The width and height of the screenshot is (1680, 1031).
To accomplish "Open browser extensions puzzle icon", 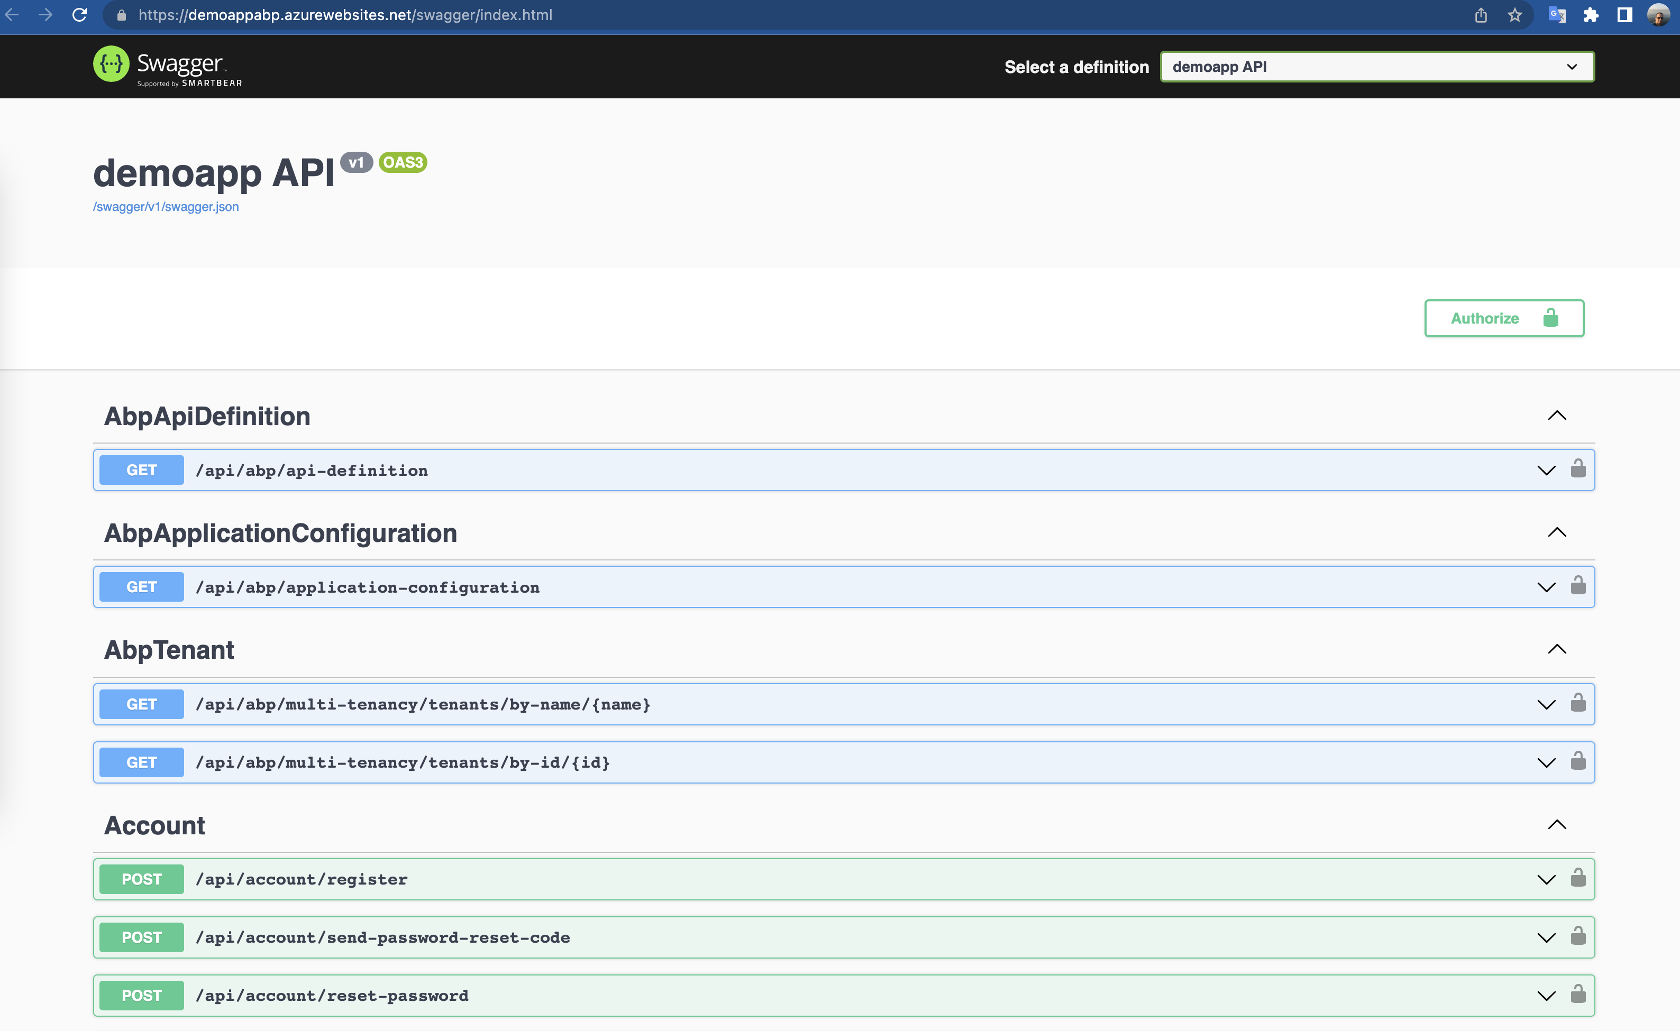I will (x=1591, y=15).
